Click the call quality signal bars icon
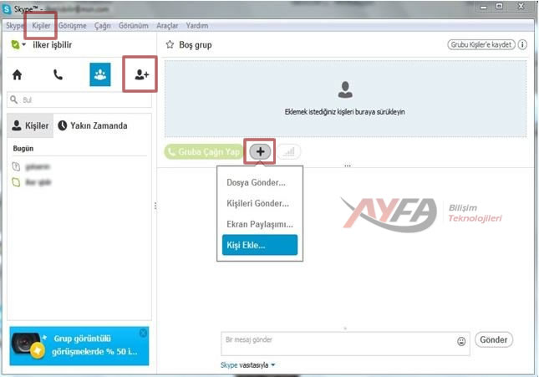This screenshot has width=539, height=377. click(x=290, y=152)
